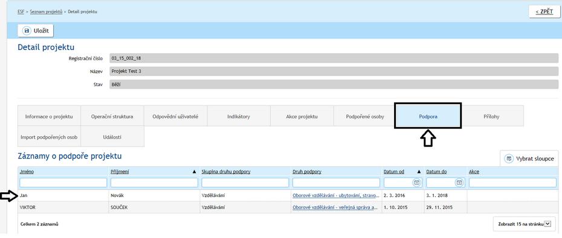
Task: Select the Jan cell
Action: [63, 195]
